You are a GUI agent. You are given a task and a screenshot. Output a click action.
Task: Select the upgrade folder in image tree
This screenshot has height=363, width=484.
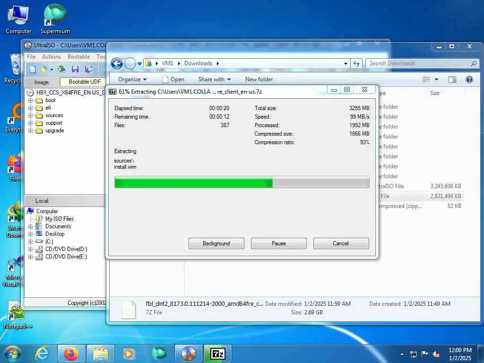coord(55,130)
